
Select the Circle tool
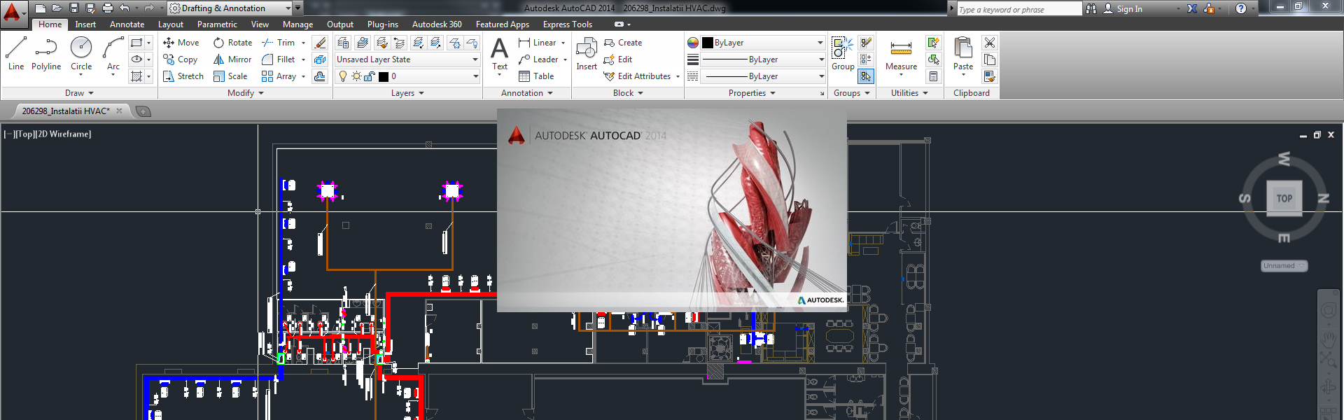click(x=81, y=53)
